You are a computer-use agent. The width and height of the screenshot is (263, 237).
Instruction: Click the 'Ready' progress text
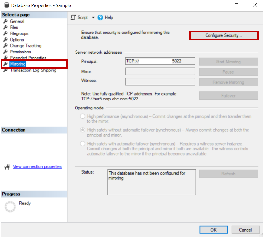(25, 203)
